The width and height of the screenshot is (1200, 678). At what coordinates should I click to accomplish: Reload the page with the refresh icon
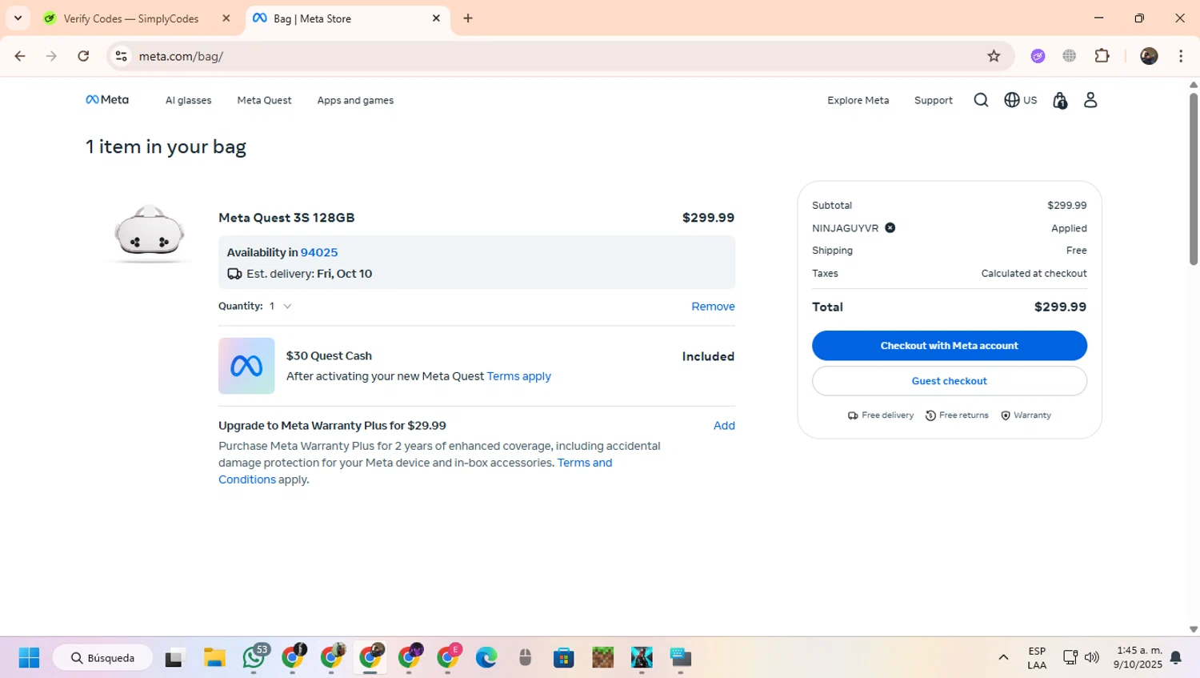point(83,56)
